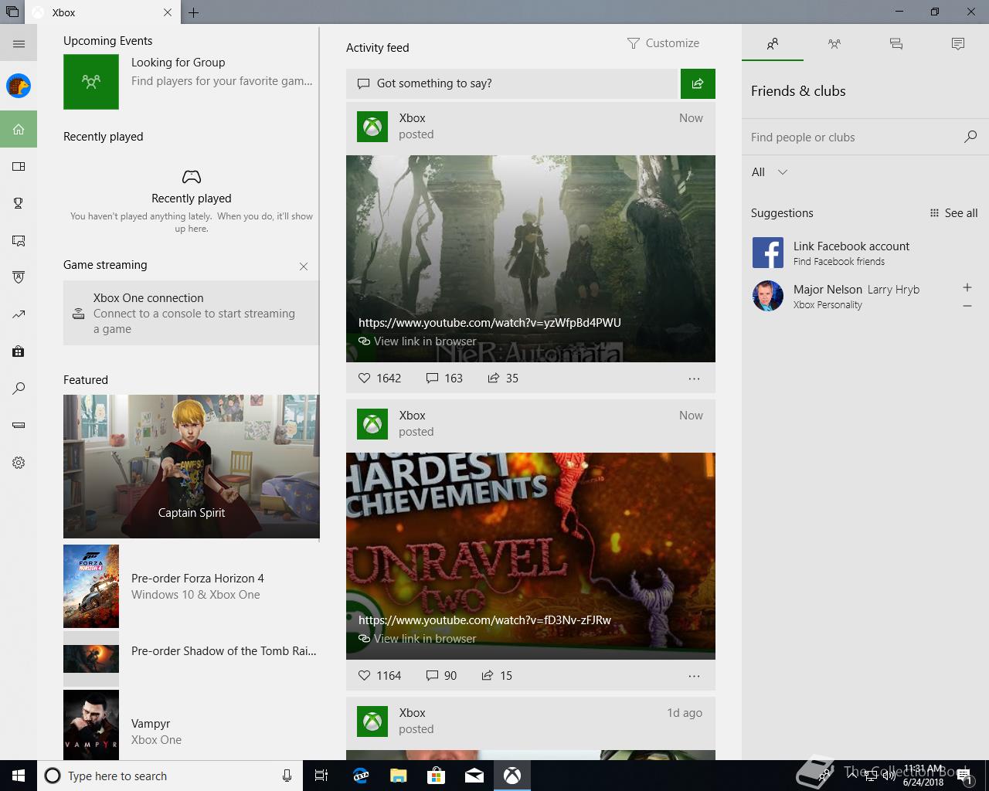989x791 pixels.
Task: Open Microsoft Store bag icon in sidebar
Action: click(19, 351)
